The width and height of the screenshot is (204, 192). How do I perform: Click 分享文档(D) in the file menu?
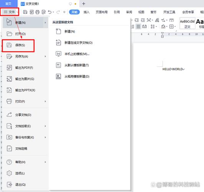(x=25, y=115)
